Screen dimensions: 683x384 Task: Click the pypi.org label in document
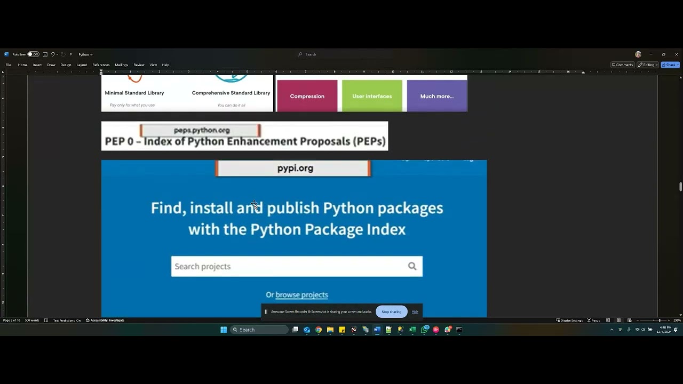pos(293,168)
